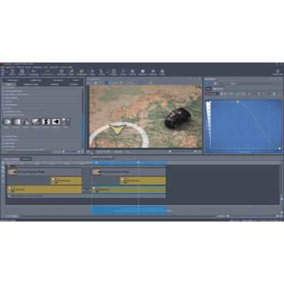Click the Ausgabe export icon
This screenshot has width=284, height=284.
click(114, 71)
